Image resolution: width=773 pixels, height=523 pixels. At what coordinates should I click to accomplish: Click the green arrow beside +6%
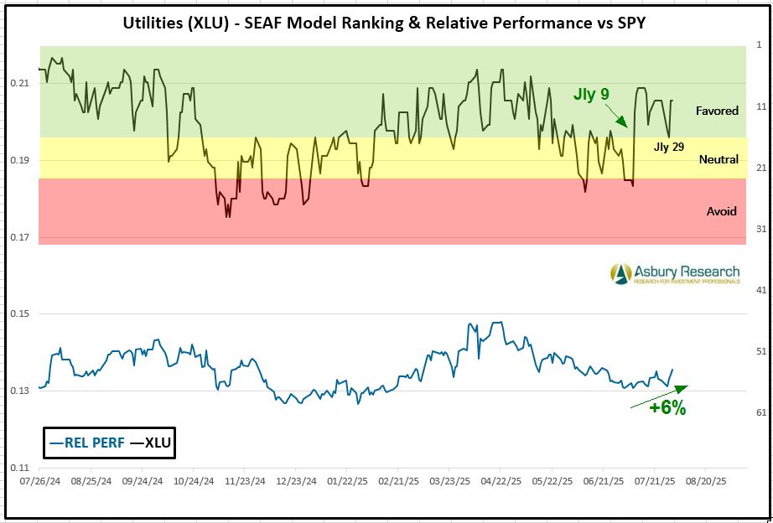tap(659, 396)
